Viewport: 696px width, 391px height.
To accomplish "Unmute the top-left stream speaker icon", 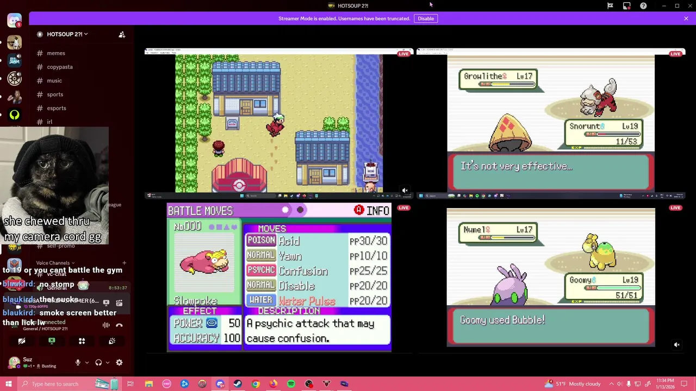I will click(405, 191).
